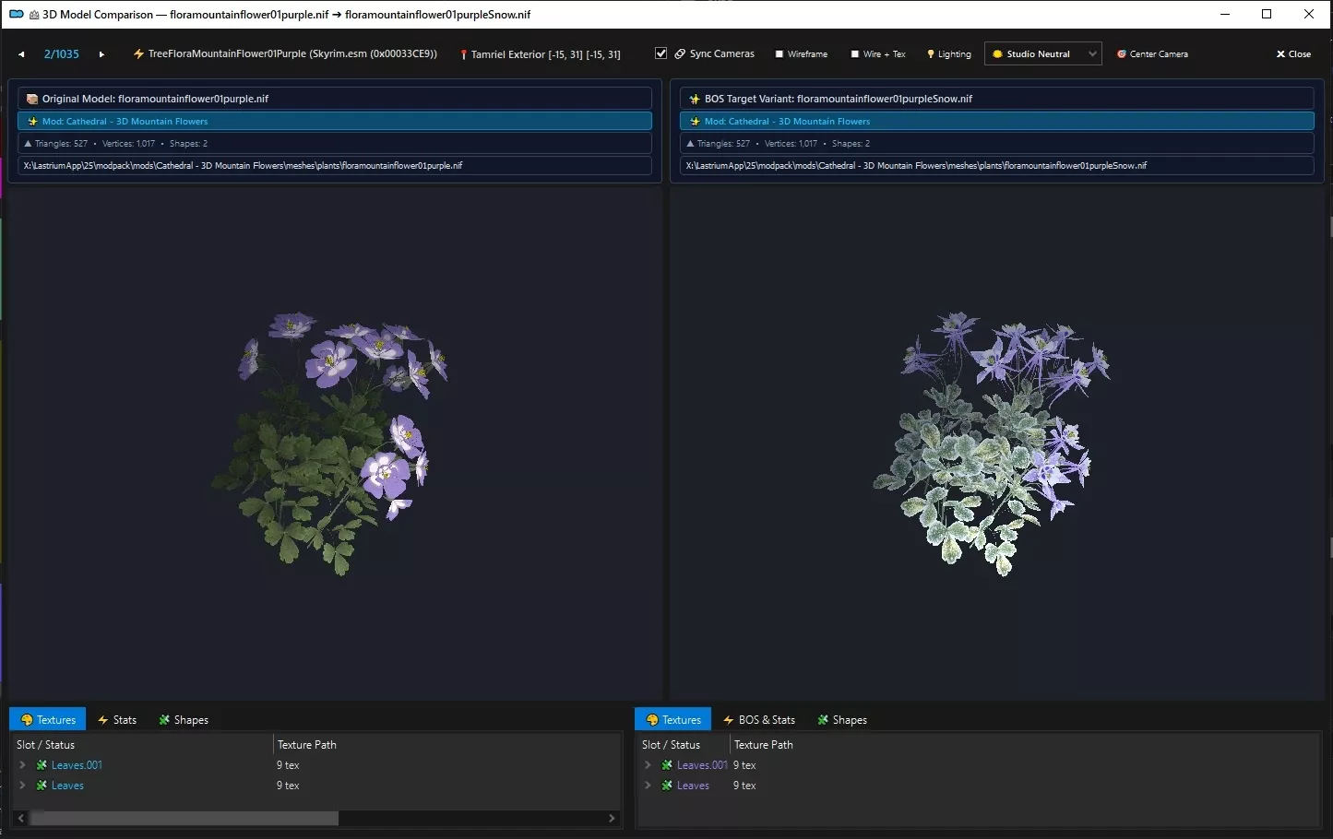Expand the Leaves row in the right panel
The height and width of the screenshot is (839, 1333).
[x=648, y=786]
